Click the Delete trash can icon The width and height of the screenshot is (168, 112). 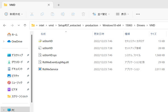point(83,14)
